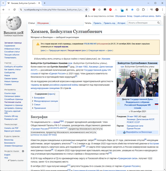
Task: Hide the table of contents via 'скрыть'
Action: coord(51,94)
